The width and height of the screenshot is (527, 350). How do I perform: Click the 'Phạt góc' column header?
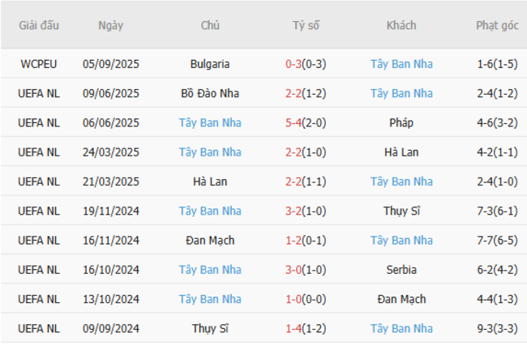click(x=497, y=26)
